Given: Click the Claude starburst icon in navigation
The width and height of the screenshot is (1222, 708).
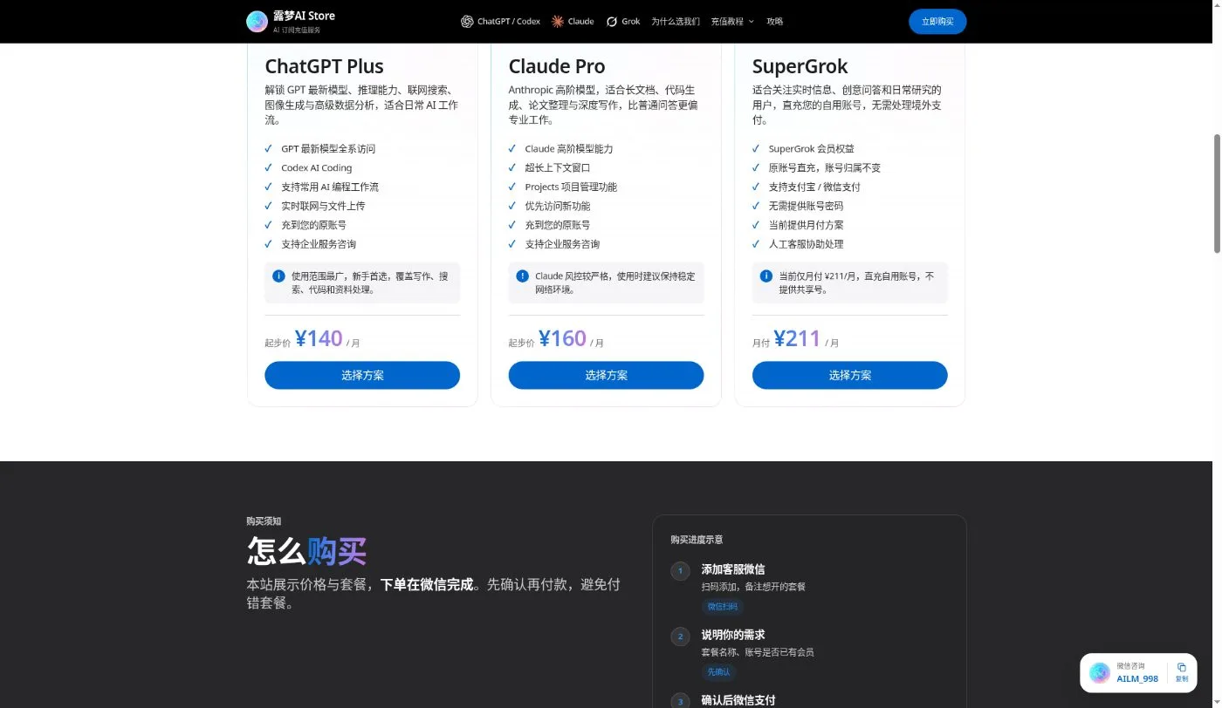Looking at the screenshot, I should [558, 21].
